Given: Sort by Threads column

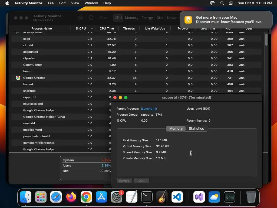Looking at the screenshot, I should [129, 28].
